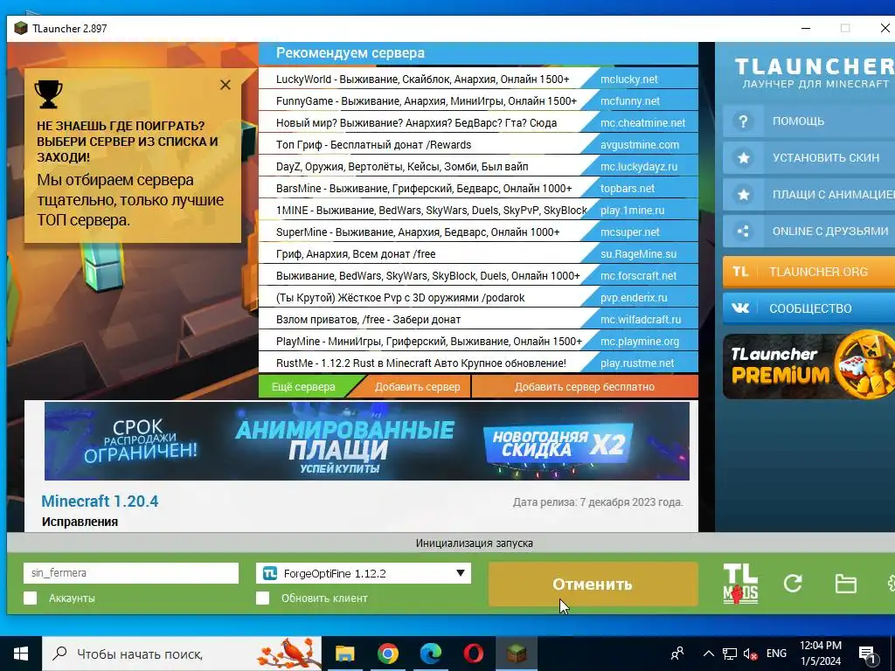Click the ENG language indicator

(x=776, y=654)
